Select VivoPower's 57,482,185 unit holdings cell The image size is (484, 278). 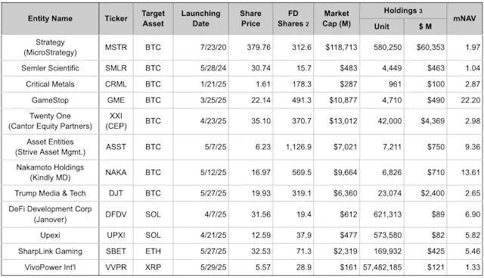pos(381,267)
